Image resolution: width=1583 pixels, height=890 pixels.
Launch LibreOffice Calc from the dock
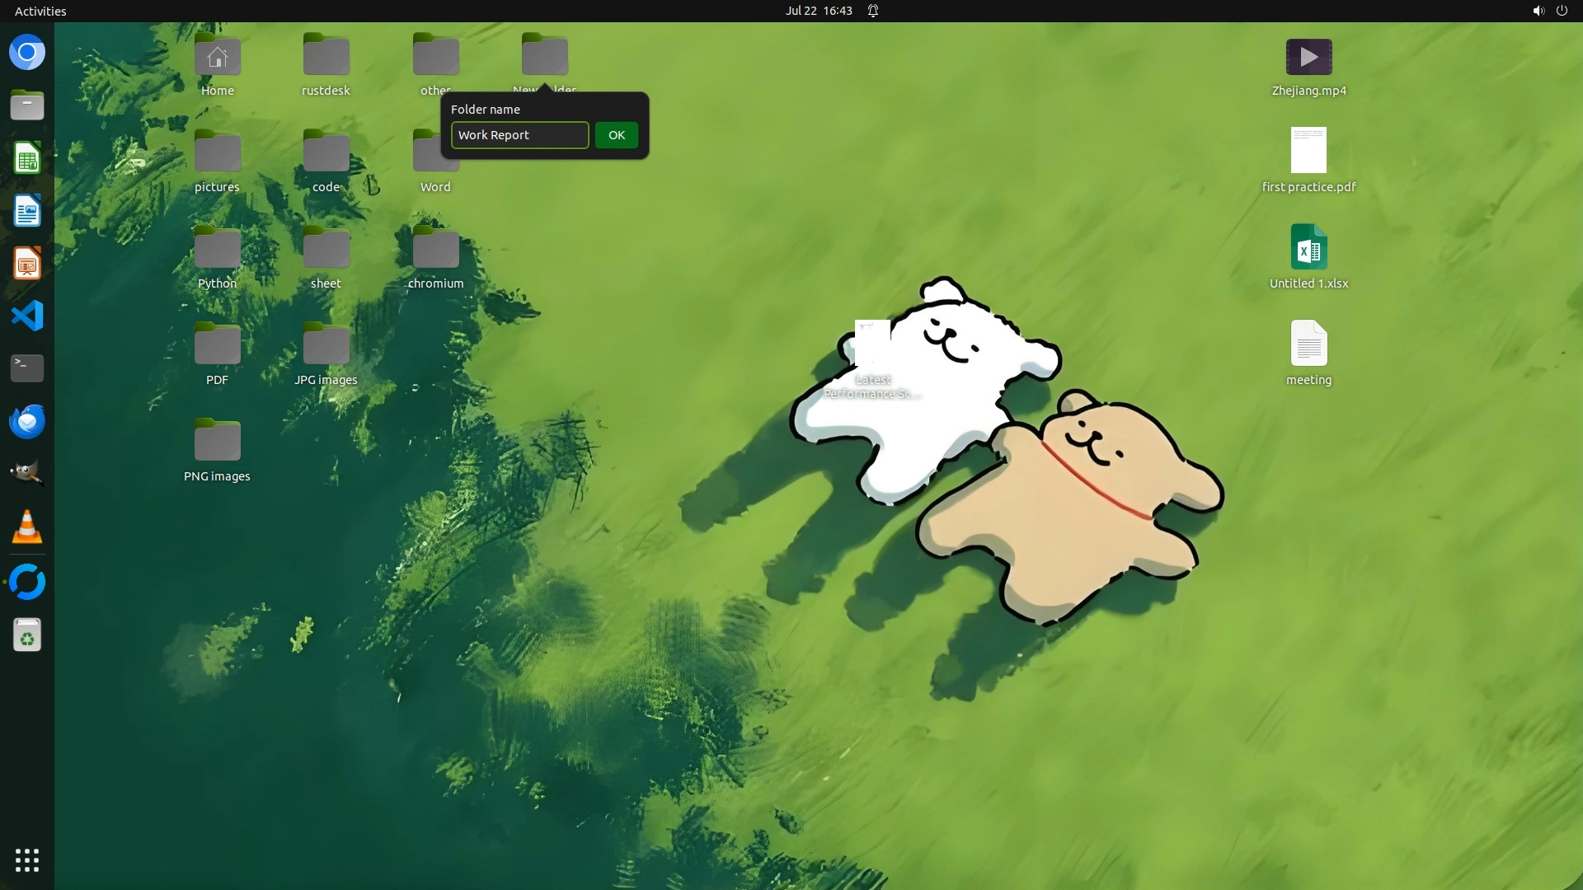coord(27,158)
